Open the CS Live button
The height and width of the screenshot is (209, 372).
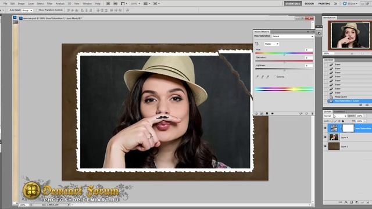pyautogui.click(x=350, y=3)
